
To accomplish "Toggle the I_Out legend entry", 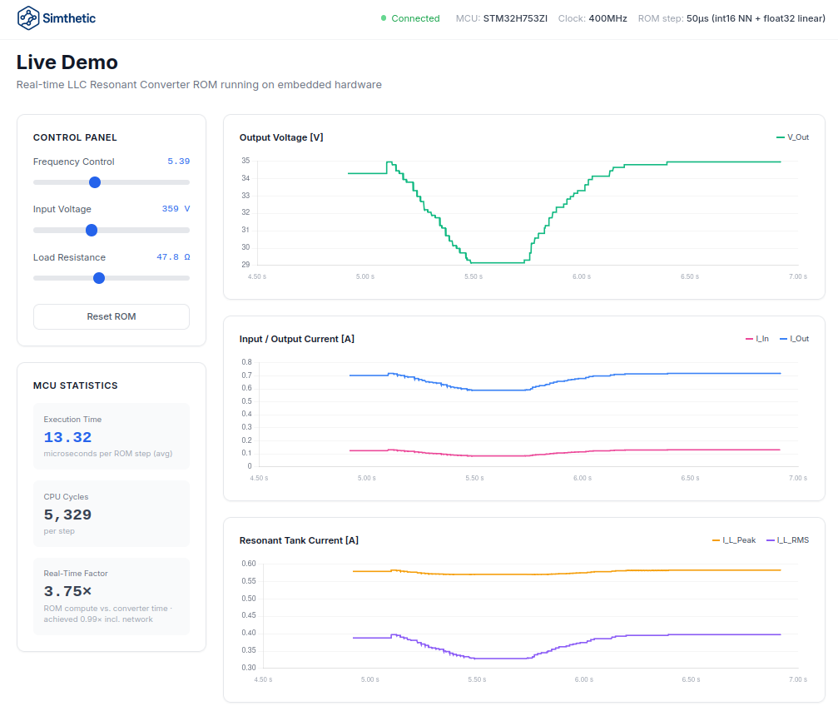I will [x=794, y=339].
